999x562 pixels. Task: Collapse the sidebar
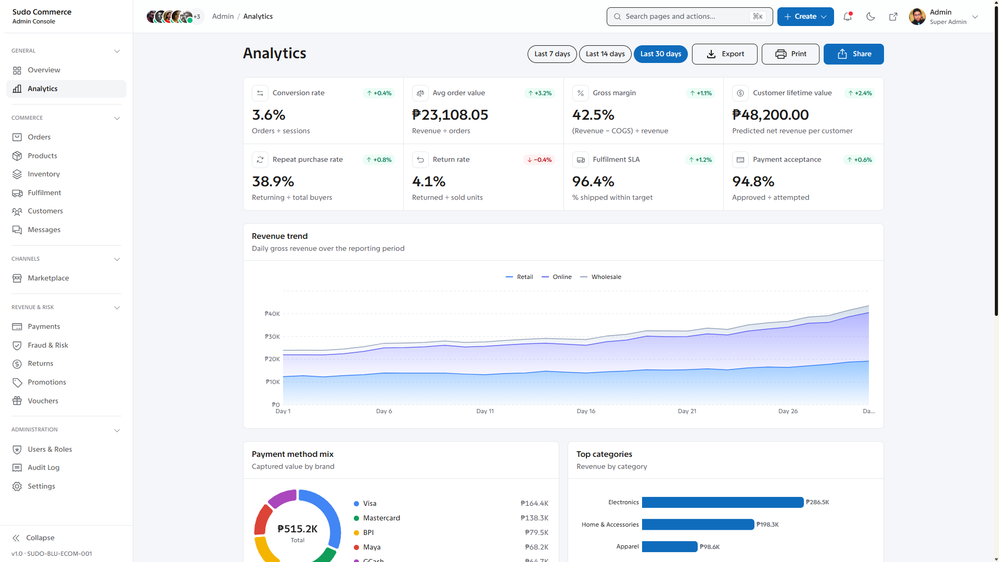point(34,538)
